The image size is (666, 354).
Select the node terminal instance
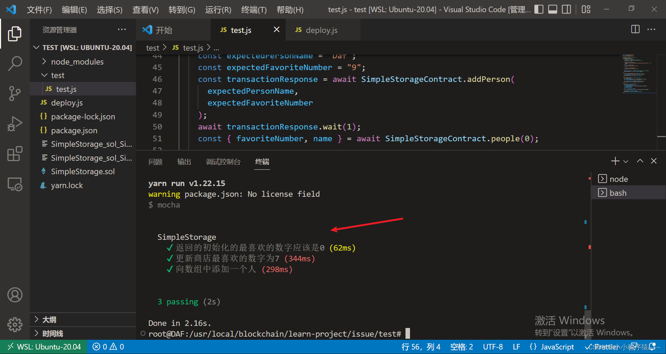(x=628, y=179)
